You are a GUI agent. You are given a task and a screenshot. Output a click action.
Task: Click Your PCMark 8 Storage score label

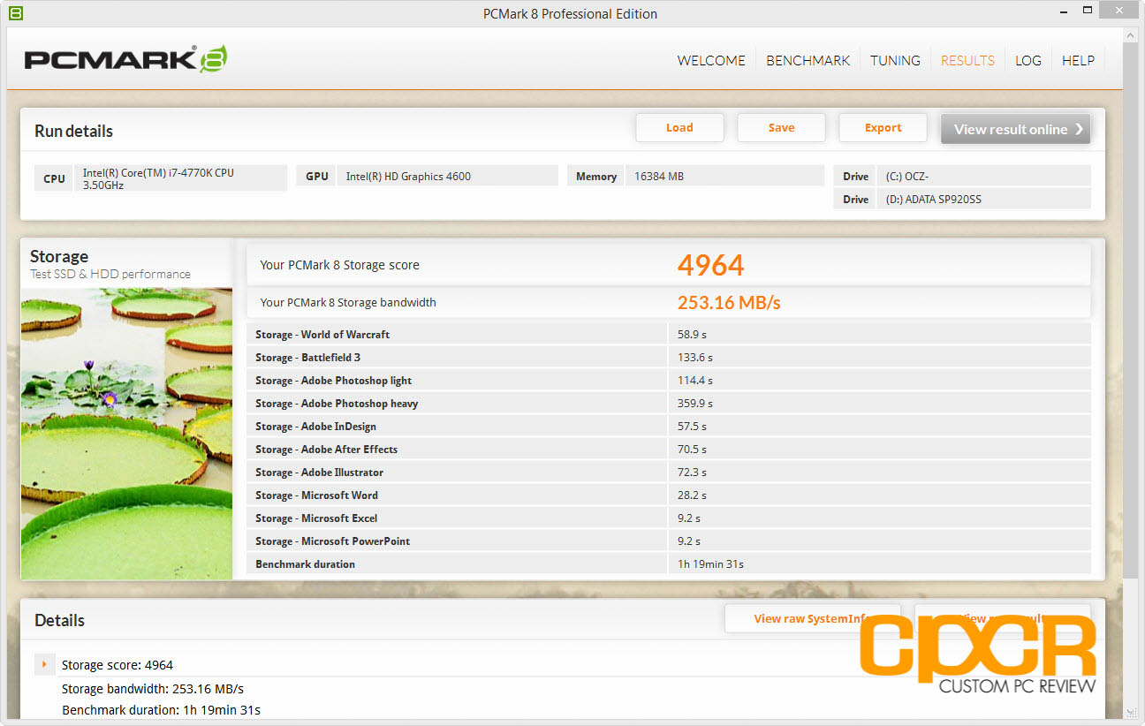click(x=339, y=265)
